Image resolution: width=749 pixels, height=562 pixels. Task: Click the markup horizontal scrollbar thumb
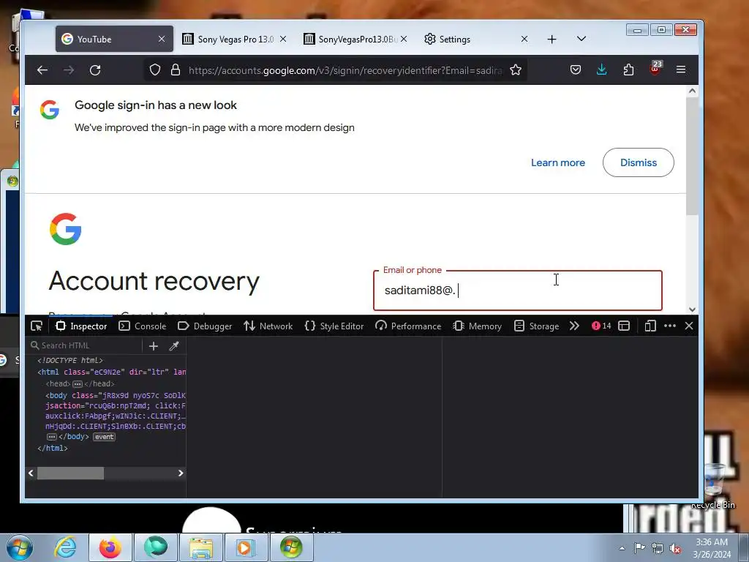point(71,473)
